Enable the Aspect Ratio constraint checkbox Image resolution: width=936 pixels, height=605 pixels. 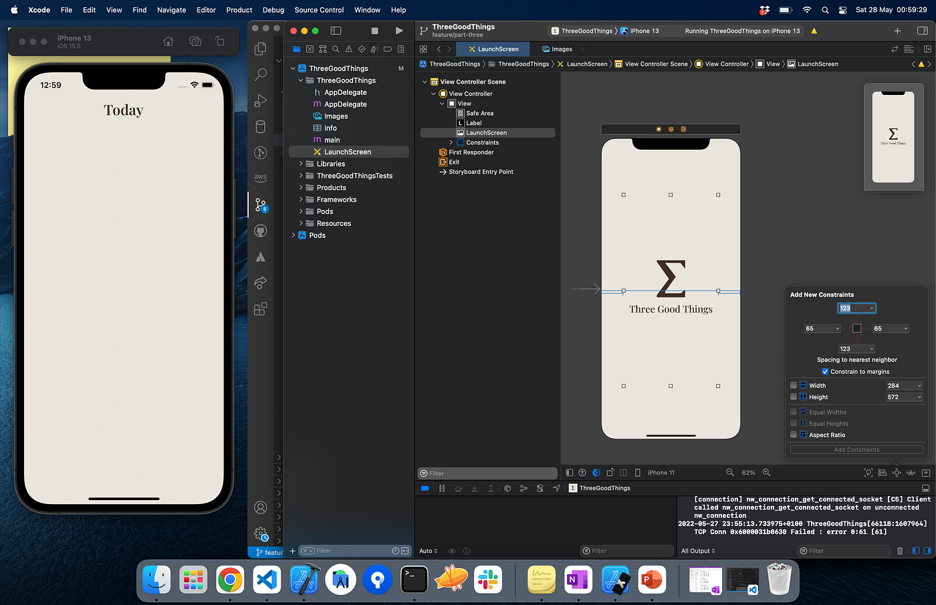[x=793, y=435]
